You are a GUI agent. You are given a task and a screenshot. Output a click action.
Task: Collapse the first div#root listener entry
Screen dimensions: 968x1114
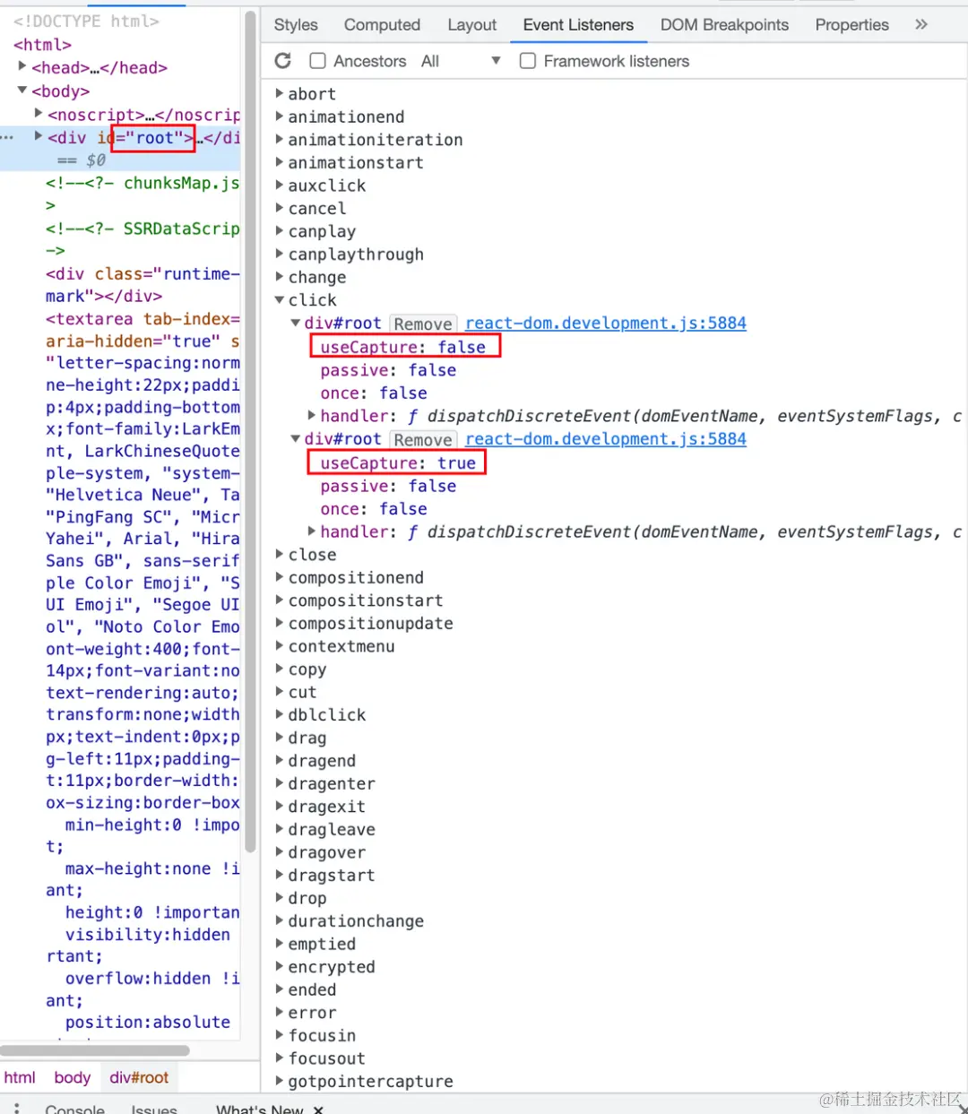tap(296, 323)
